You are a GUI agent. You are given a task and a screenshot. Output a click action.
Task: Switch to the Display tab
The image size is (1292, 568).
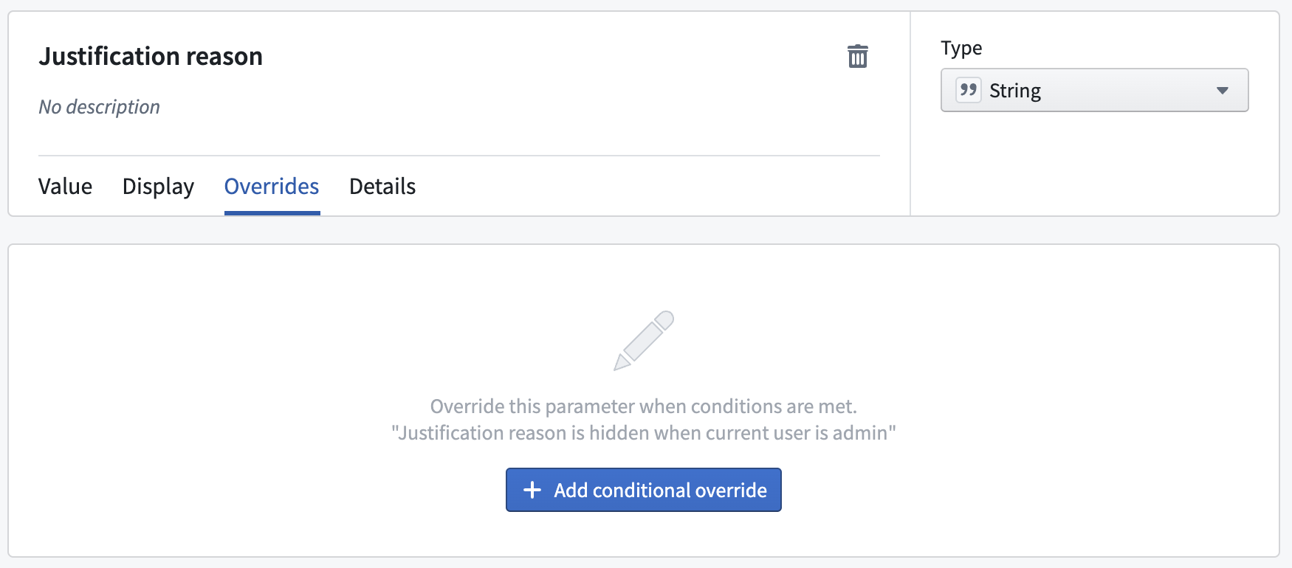(158, 187)
